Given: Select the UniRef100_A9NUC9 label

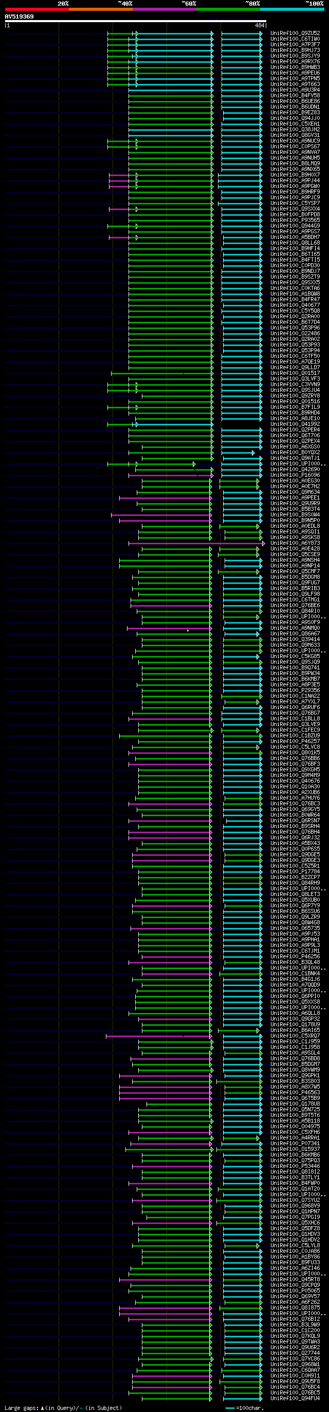Looking at the screenshot, I should (x=295, y=141).
